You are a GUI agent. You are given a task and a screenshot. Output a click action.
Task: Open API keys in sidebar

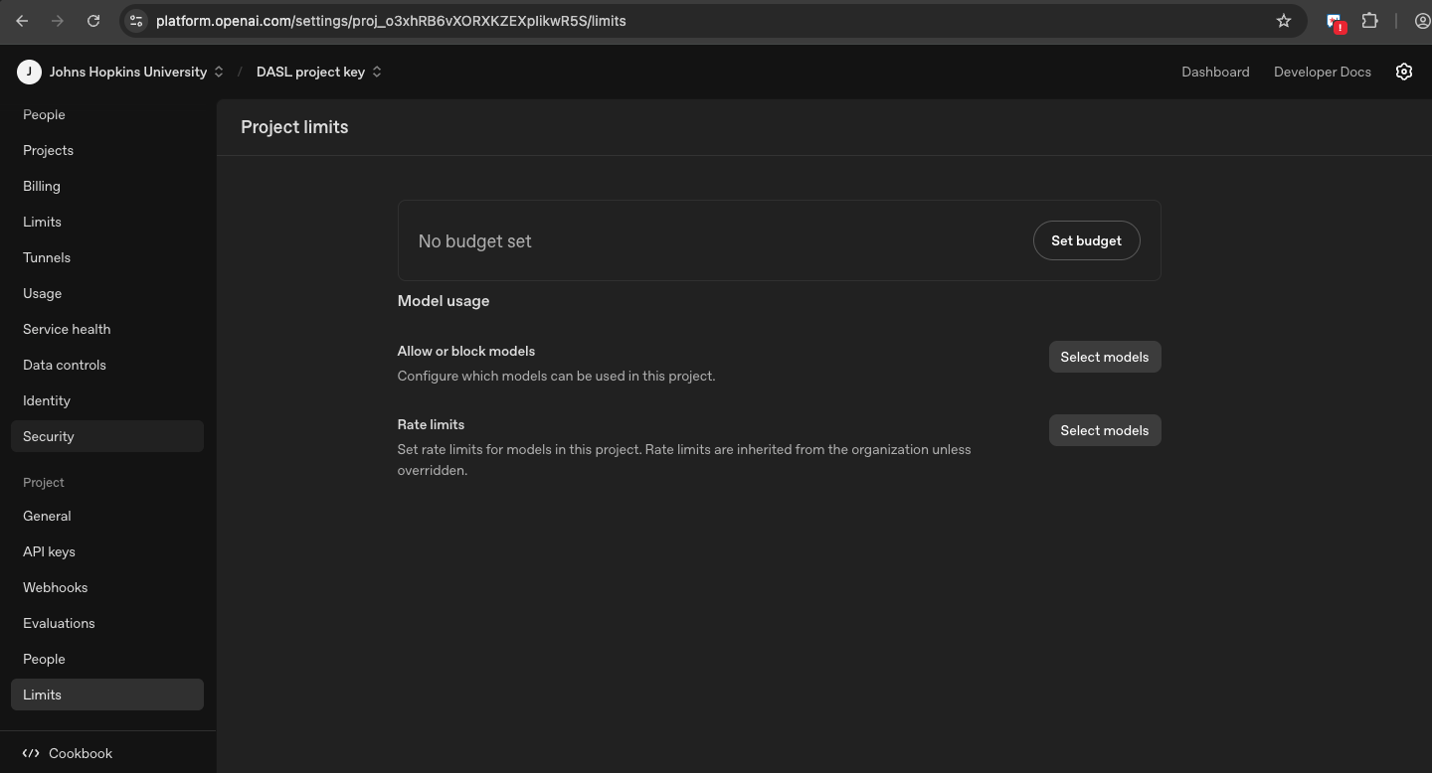(107, 551)
